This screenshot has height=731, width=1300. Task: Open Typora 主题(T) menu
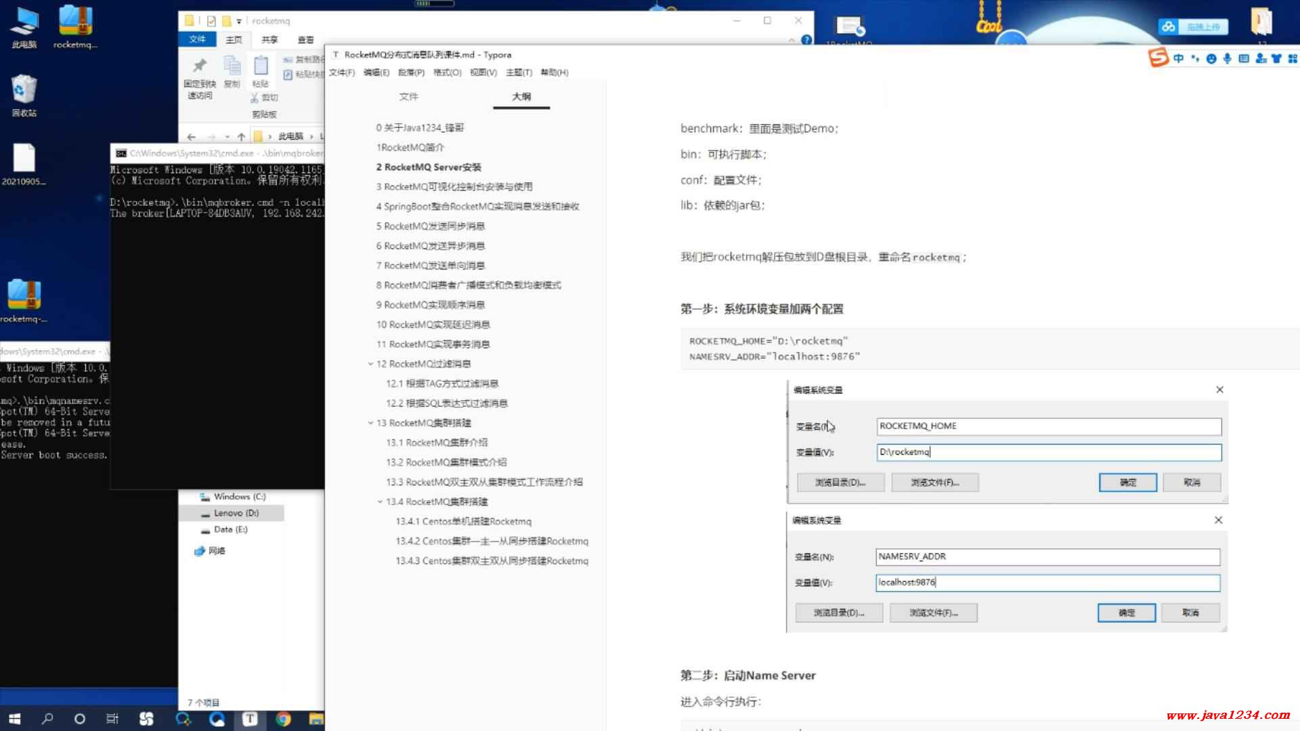tap(519, 72)
